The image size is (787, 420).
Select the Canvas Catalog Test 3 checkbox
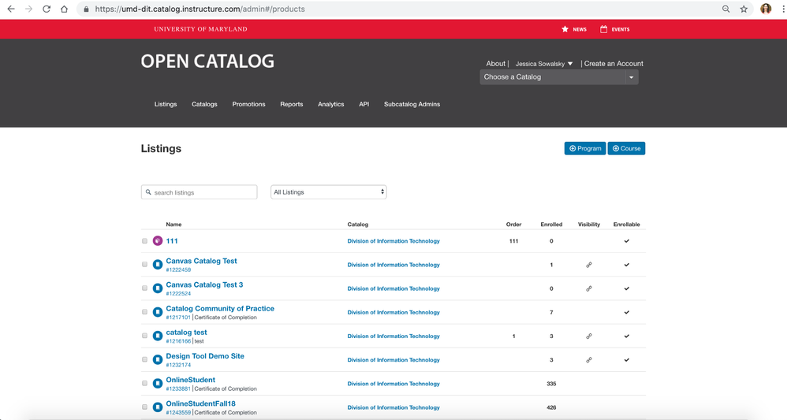click(144, 288)
